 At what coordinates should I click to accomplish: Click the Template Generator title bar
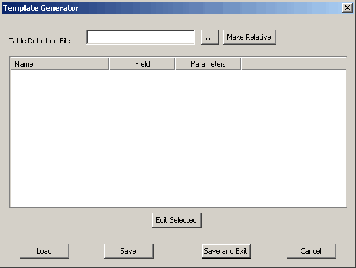coord(170,8)
